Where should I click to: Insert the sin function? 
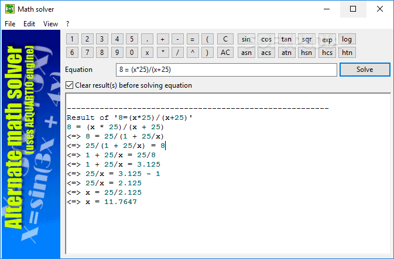click(246, 39)
